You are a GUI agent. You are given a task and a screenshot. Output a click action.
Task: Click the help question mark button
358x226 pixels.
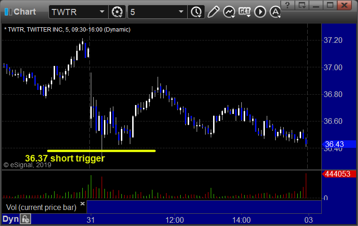click(x=287, y=5)
